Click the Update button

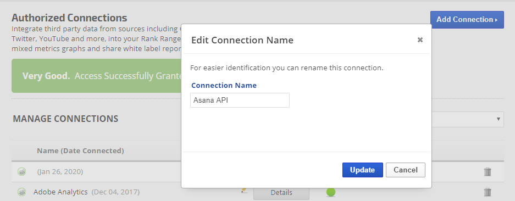363,170
